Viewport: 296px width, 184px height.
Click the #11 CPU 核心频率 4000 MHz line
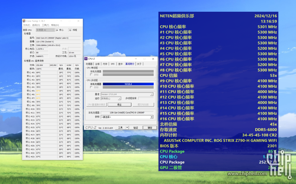pos(218,92)
